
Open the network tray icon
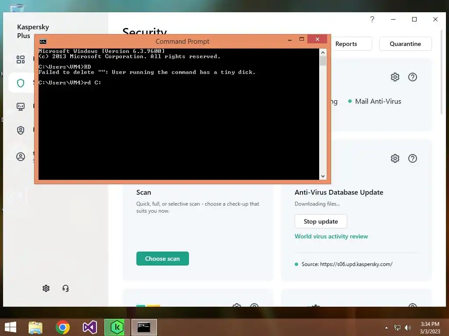pyautogui.click(x=397, y=328)
